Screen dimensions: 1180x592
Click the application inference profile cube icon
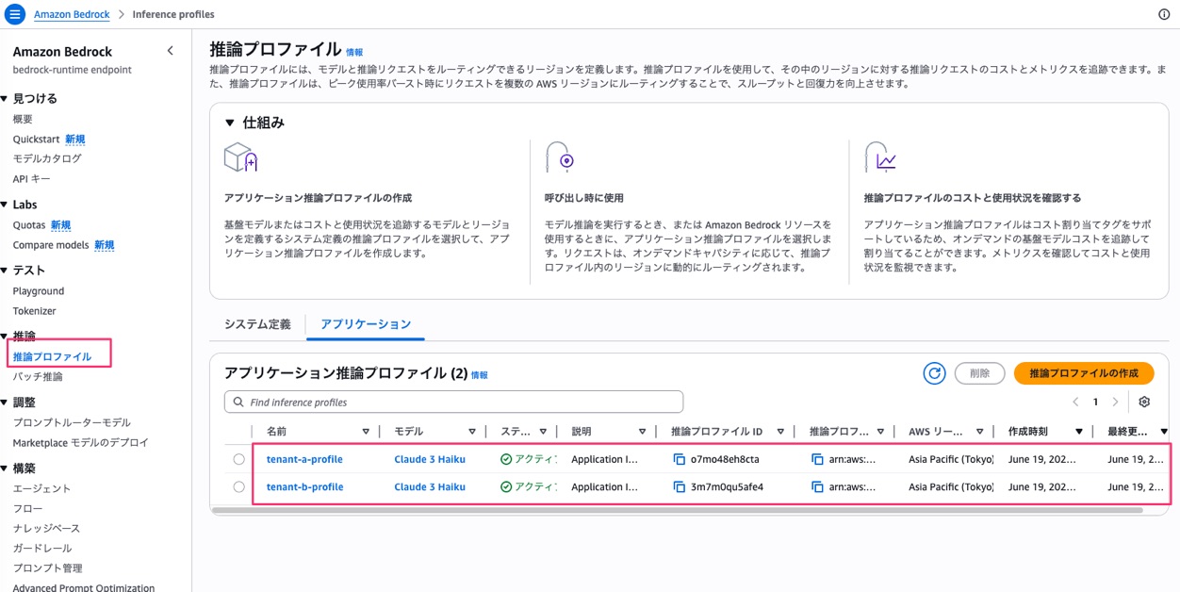tap(240, 157)
